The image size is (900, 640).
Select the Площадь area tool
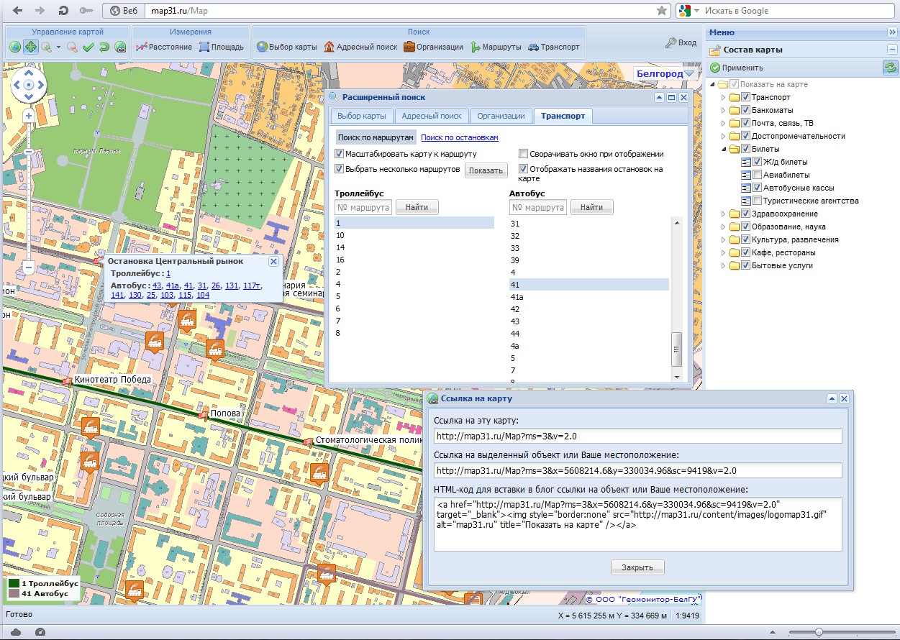222,47
